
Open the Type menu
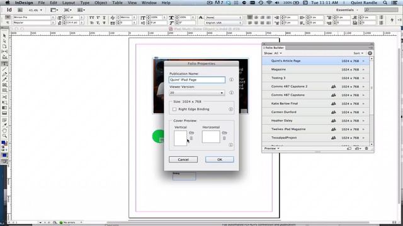(85, 3)
